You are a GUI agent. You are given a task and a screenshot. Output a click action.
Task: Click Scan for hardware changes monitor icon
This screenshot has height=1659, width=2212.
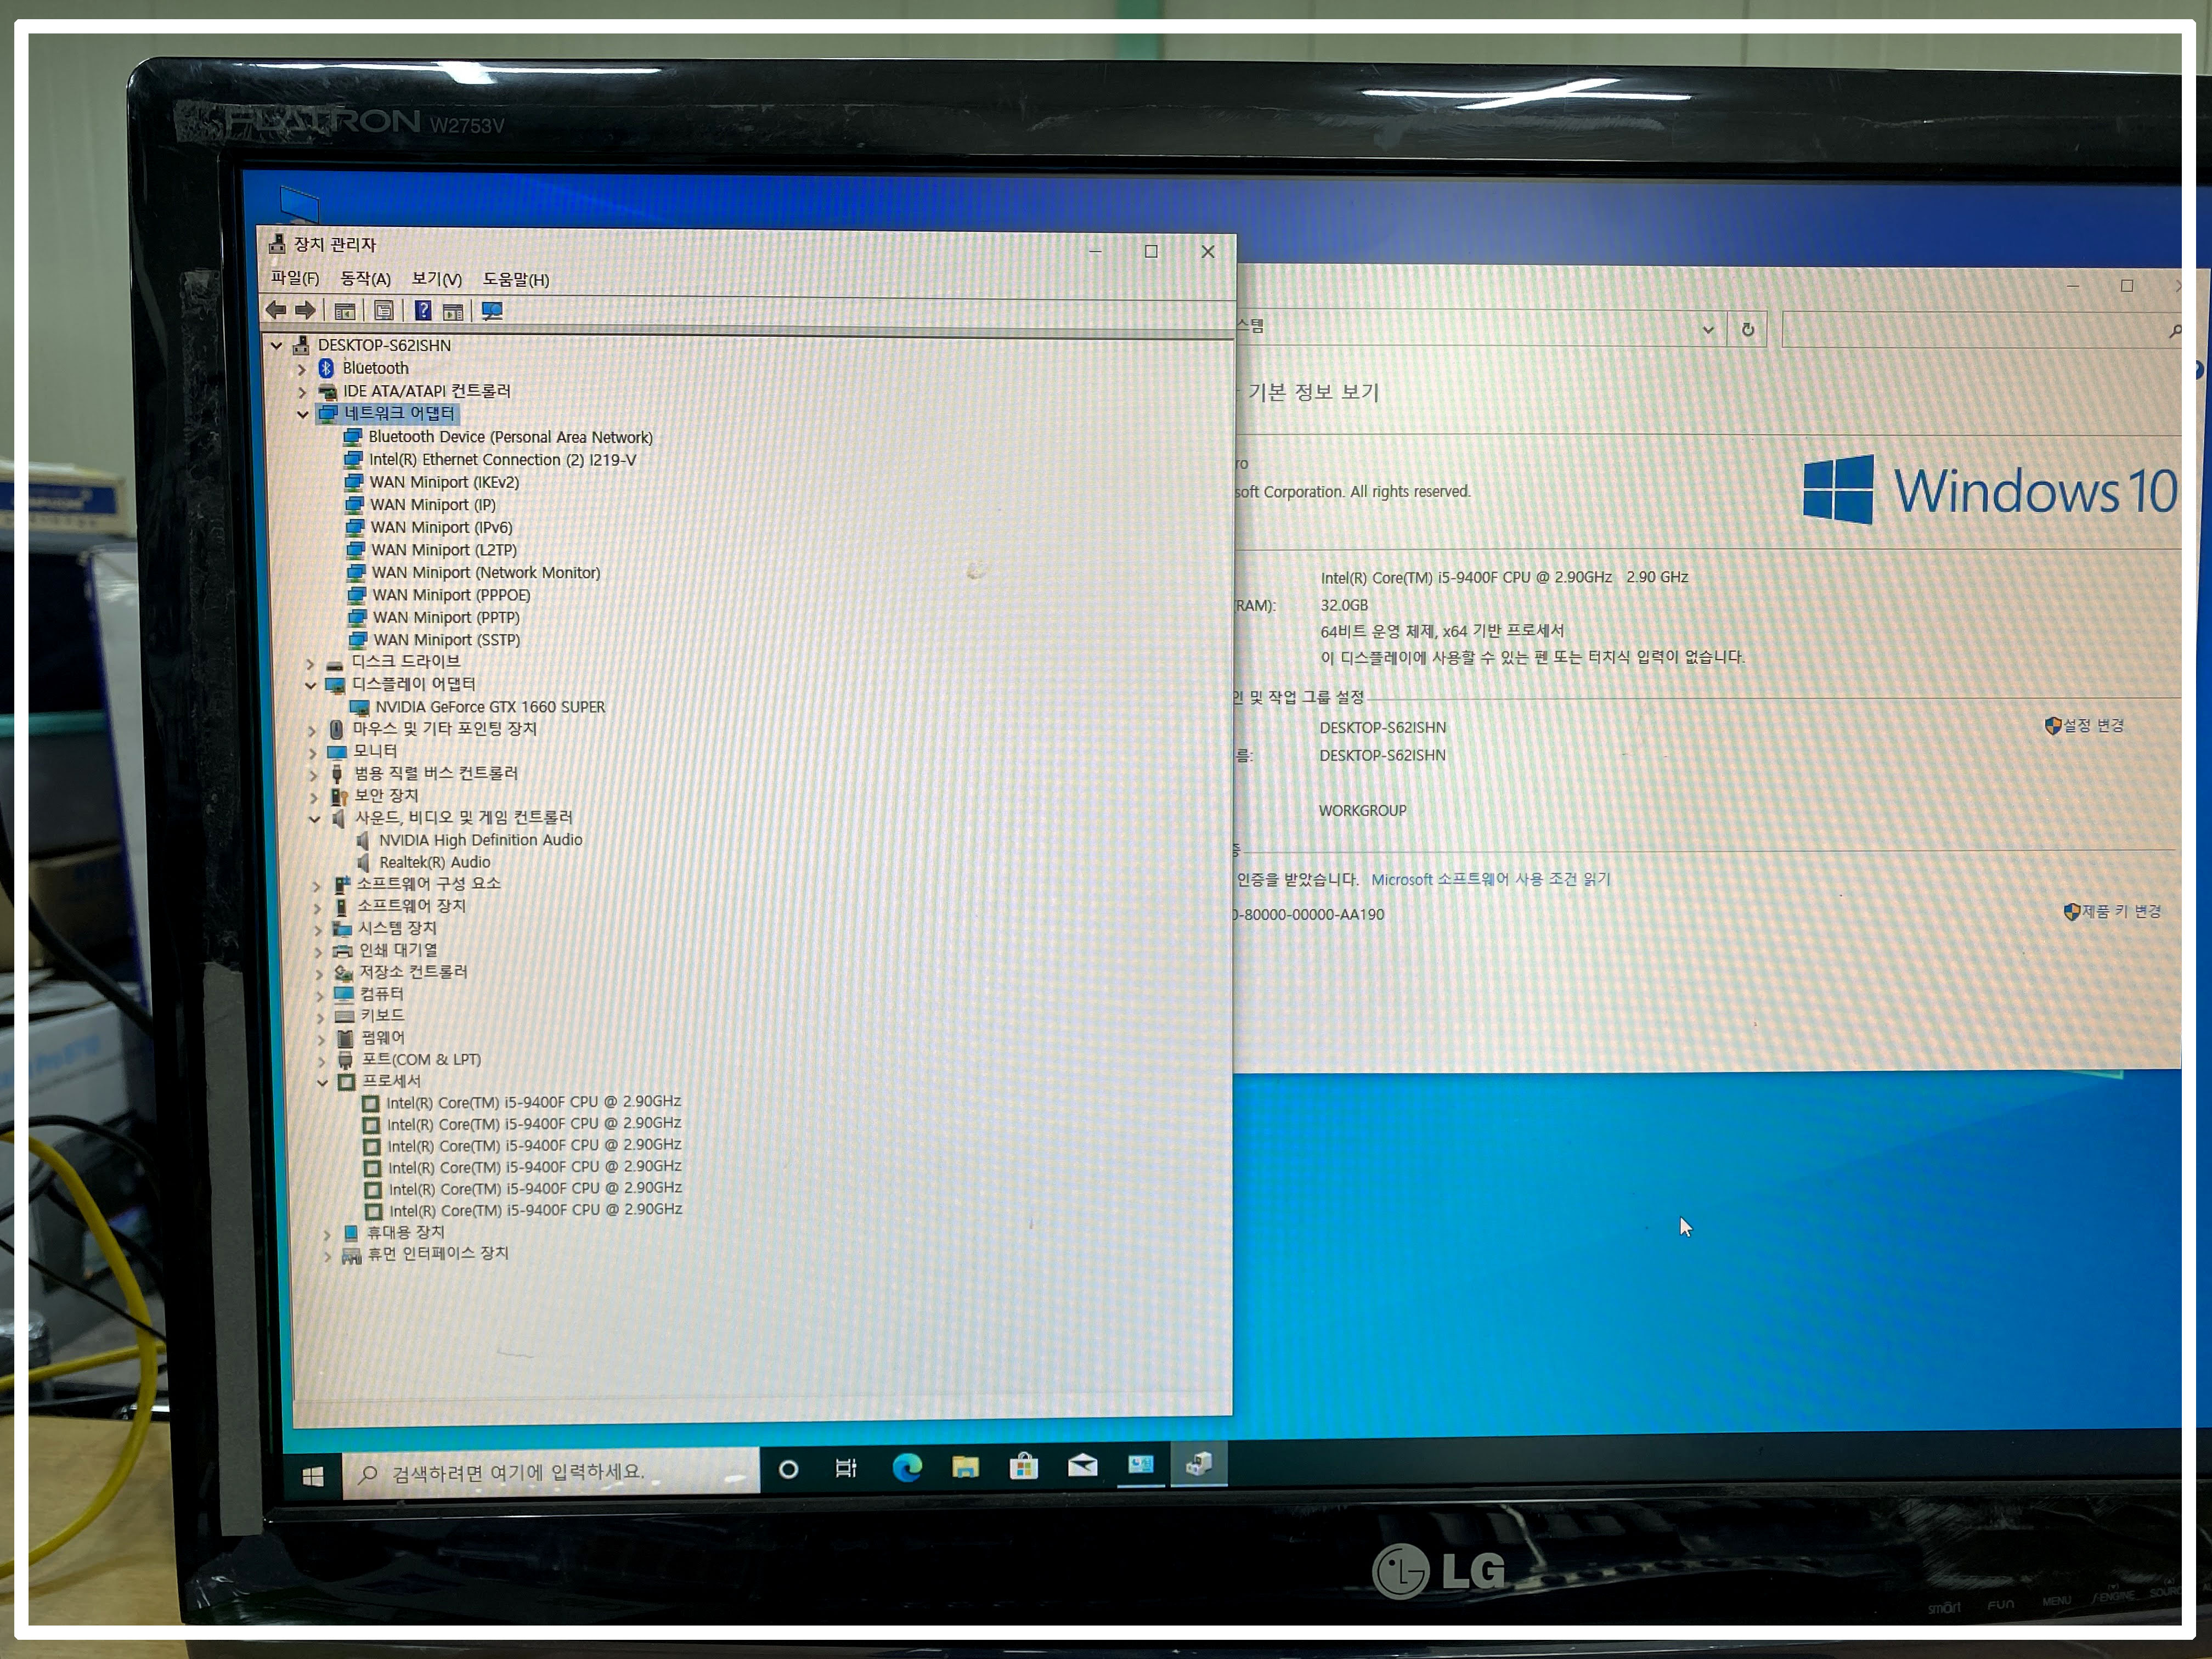click(492, 311)
